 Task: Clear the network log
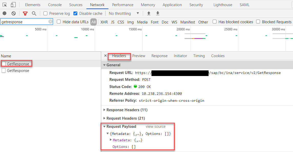tap(14, 14)
